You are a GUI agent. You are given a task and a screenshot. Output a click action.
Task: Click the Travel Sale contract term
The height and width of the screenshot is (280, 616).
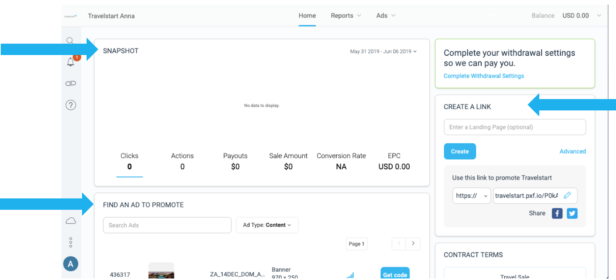[x=515, y=276]
